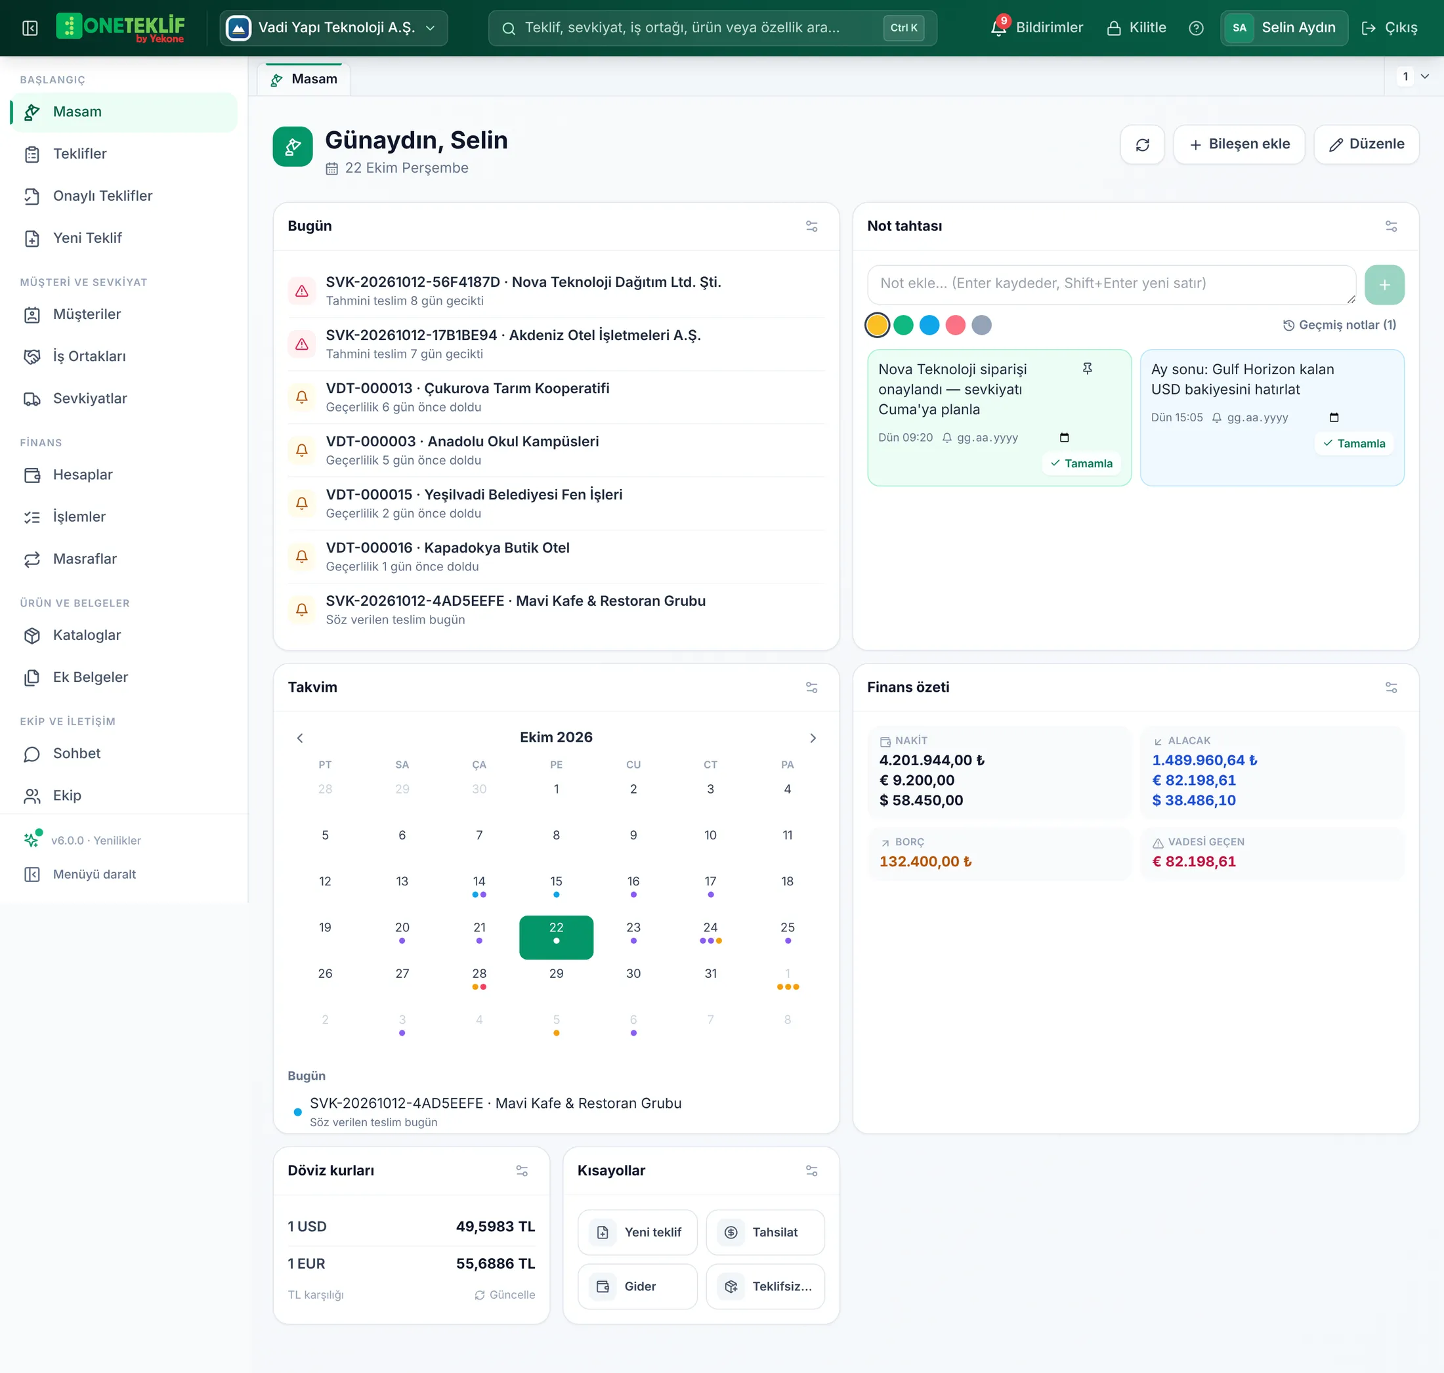Click pin icon on Nova Teknoloji note
Image resolution: width=1444 pixels, height=1373 pixels.
coord(1087,369)
